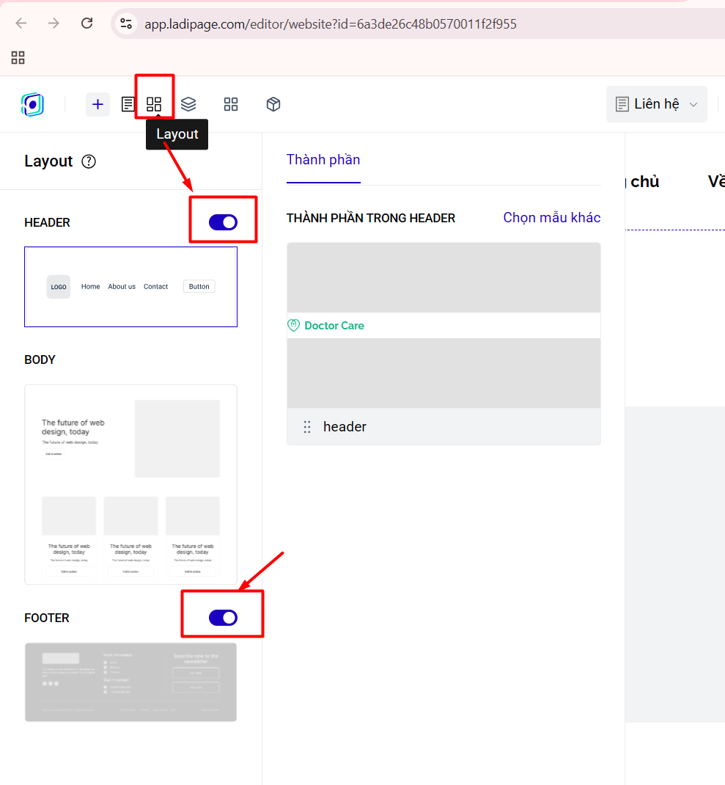Open the four-squares grid icon
The height and width of the screenshot is (785, 725).
(231, 104)
